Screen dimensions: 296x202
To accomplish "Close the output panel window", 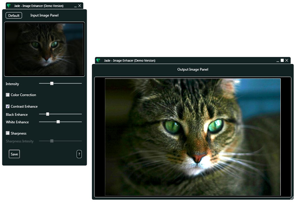I will point(287,60).
